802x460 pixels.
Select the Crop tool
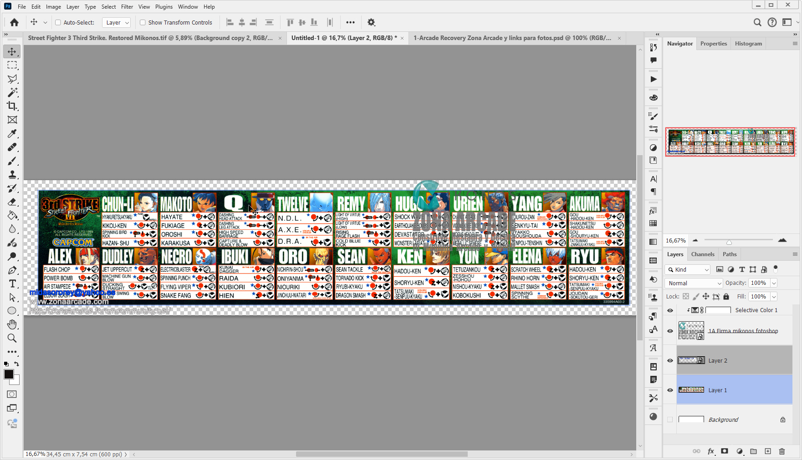[x=12, y=106]
